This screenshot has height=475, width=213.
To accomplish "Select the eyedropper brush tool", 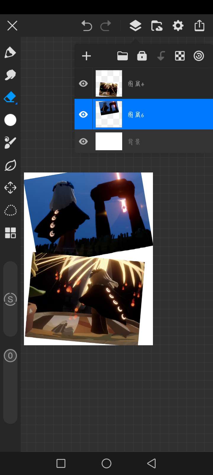I will click(10, 142).
